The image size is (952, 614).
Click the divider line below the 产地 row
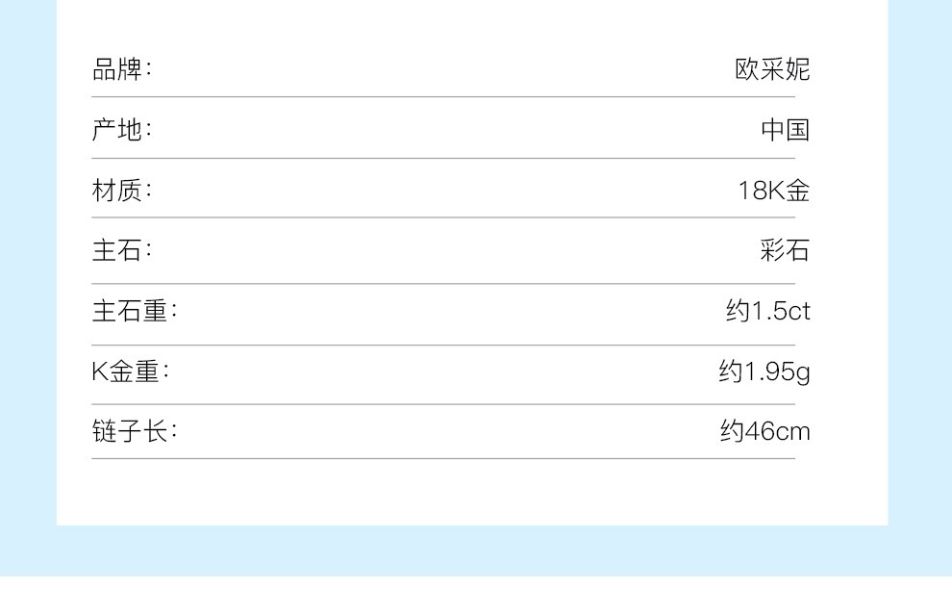click(x=443, y=158)
